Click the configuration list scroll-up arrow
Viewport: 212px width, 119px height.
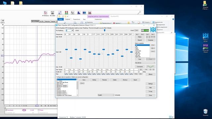(x=77, y=80)
